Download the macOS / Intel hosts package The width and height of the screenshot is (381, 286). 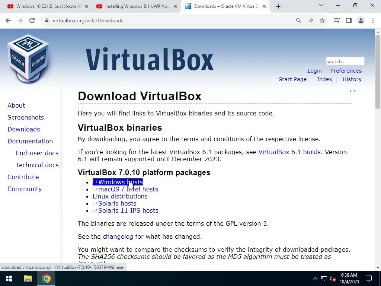click(x=125, y=189)
